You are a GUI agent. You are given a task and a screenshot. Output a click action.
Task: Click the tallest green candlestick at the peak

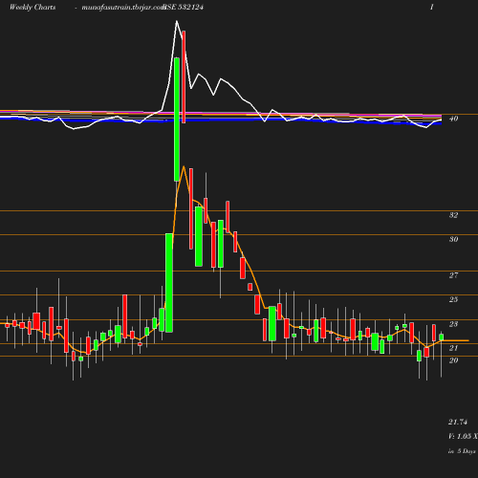point(177,119)
